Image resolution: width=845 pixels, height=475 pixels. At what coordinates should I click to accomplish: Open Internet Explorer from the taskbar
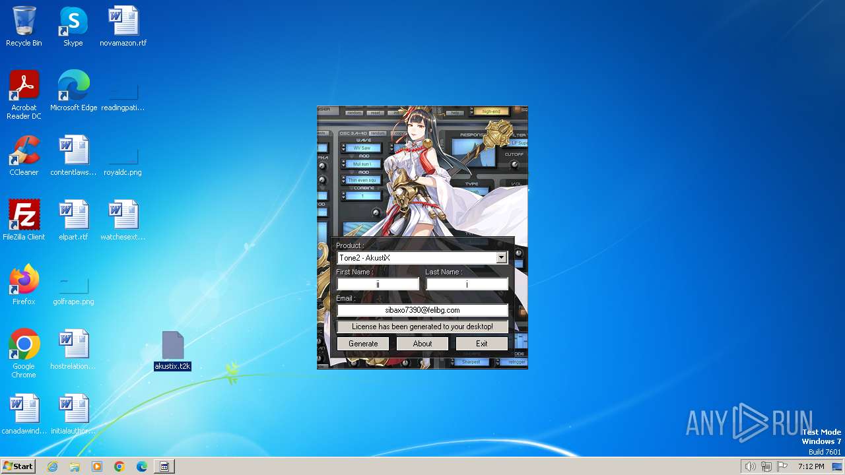point(52,466)
